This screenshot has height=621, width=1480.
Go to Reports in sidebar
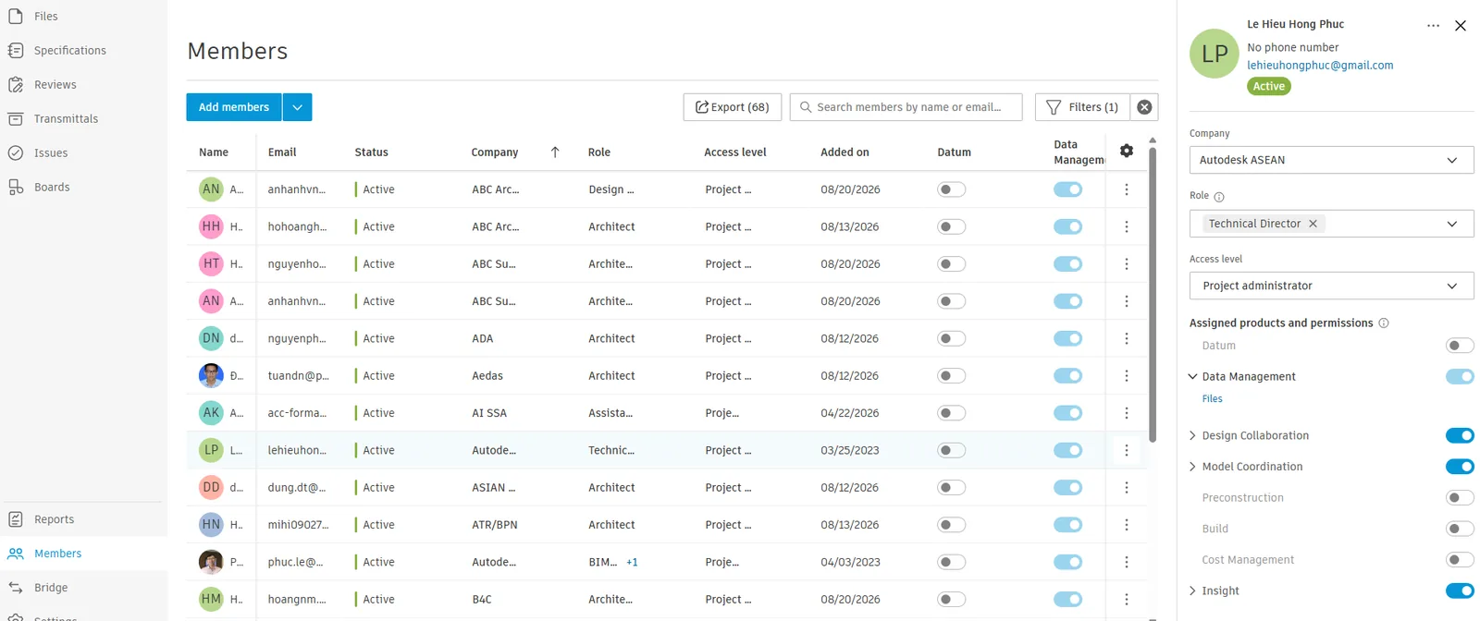coord(54,519)
